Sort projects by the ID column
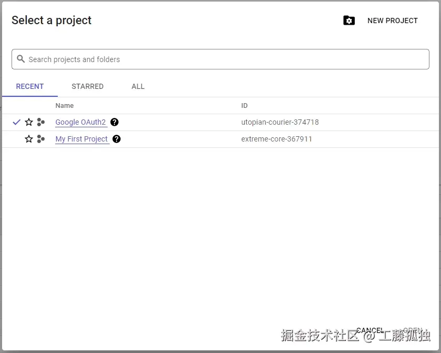 click(244, 105)
